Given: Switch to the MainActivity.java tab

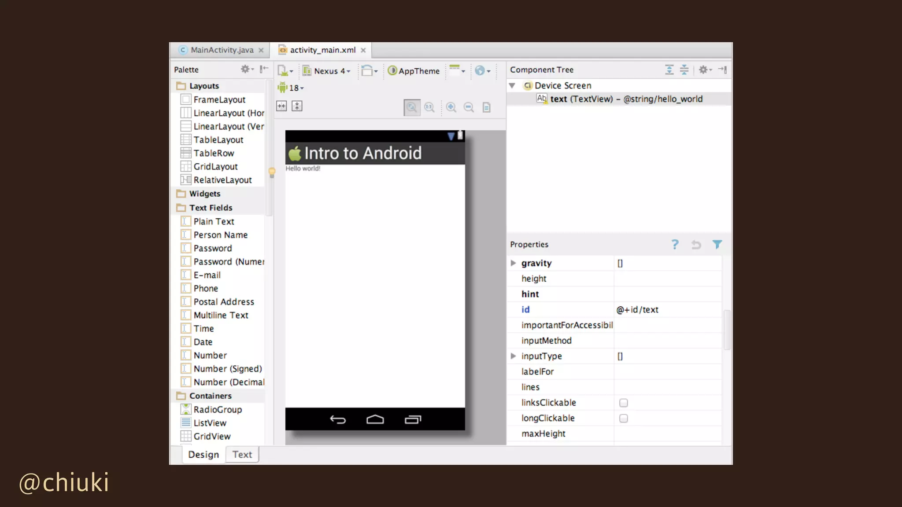Looking at the screenshot, I should pos(222,50).
